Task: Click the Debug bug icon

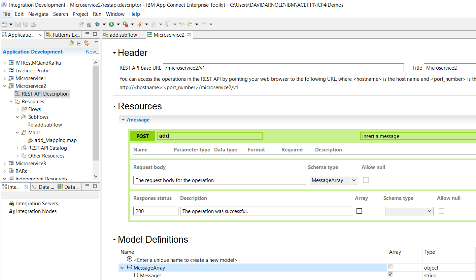Action: (98, 24)
